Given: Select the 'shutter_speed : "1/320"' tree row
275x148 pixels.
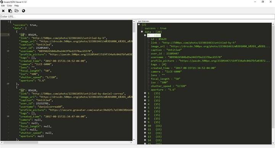Looking at the screenshot, I should click(x=168, y=86).
